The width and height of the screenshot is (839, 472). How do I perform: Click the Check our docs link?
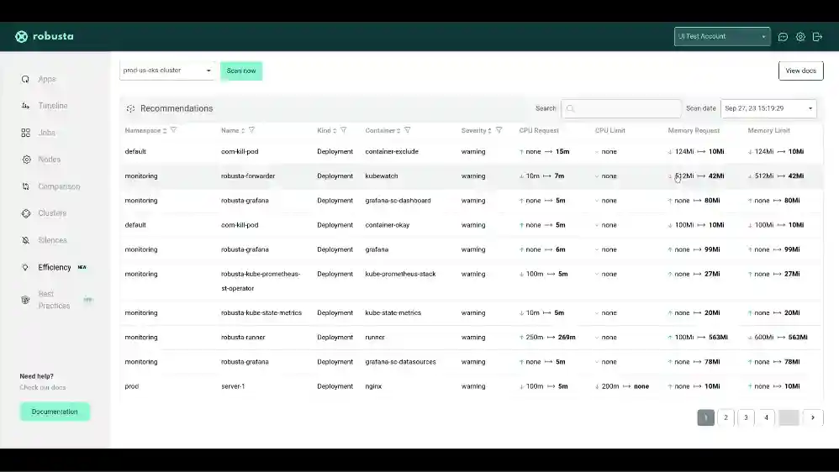point(43,387)
